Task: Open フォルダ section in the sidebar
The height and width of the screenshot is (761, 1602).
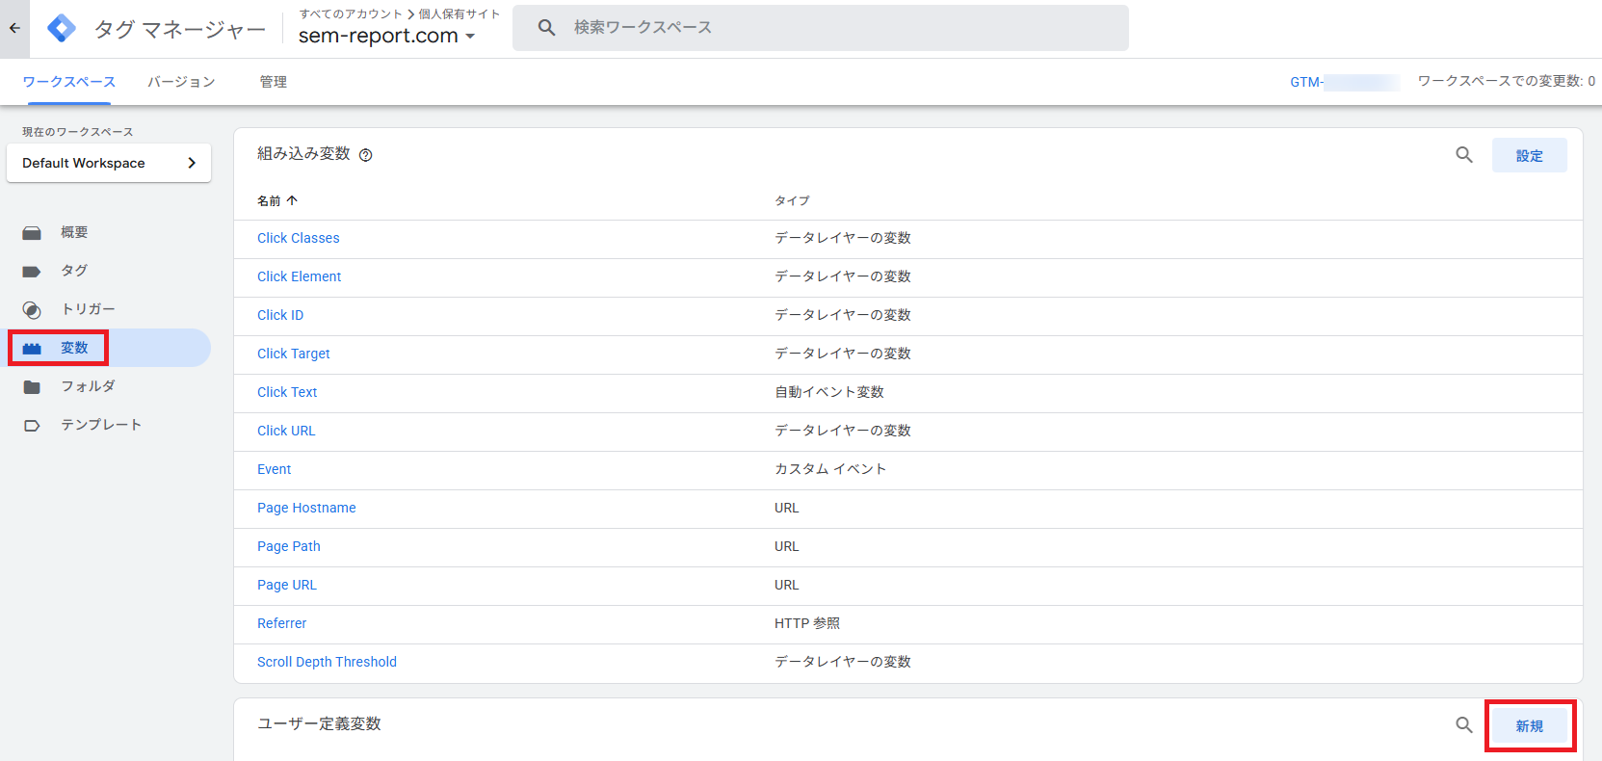Action: coord(88,386)
